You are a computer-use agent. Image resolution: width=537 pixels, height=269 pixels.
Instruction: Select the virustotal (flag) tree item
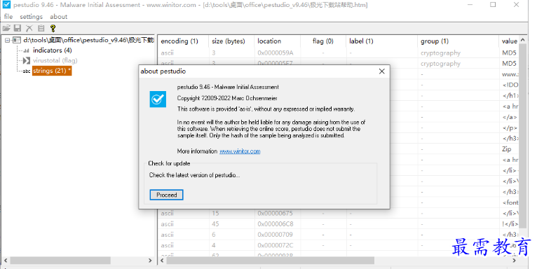(x=55, y=60)
